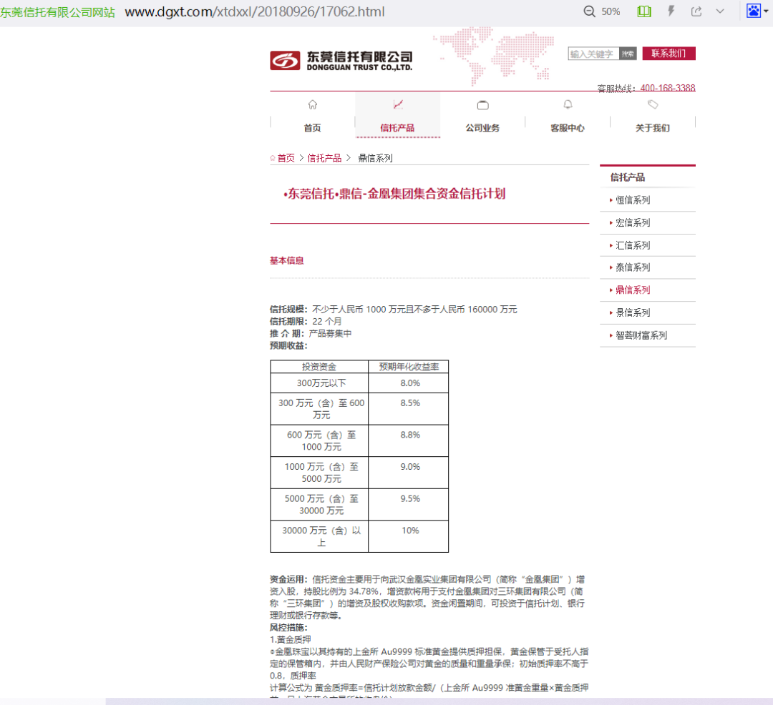Expand the address bar dropdown chevron
This screenshot has width=773, height=705.
coord(720,11)
